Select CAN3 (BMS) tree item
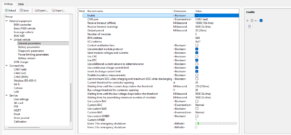This screenshot has height=135, width=291. point(21,77)
